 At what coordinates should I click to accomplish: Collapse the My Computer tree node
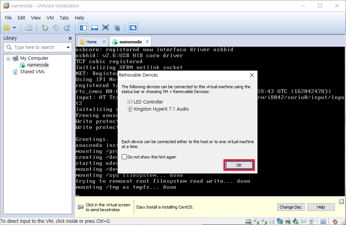coord(8,59)
